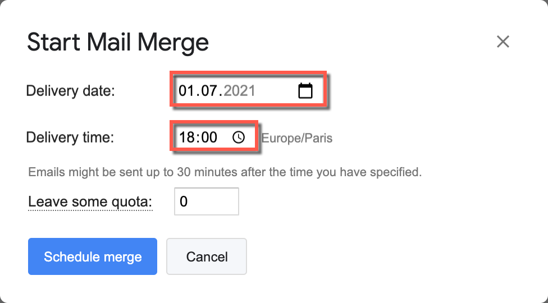Click the dotted "Leave some quota" label
The height and width of the screenshot is (303, 548).
[90, 201]
